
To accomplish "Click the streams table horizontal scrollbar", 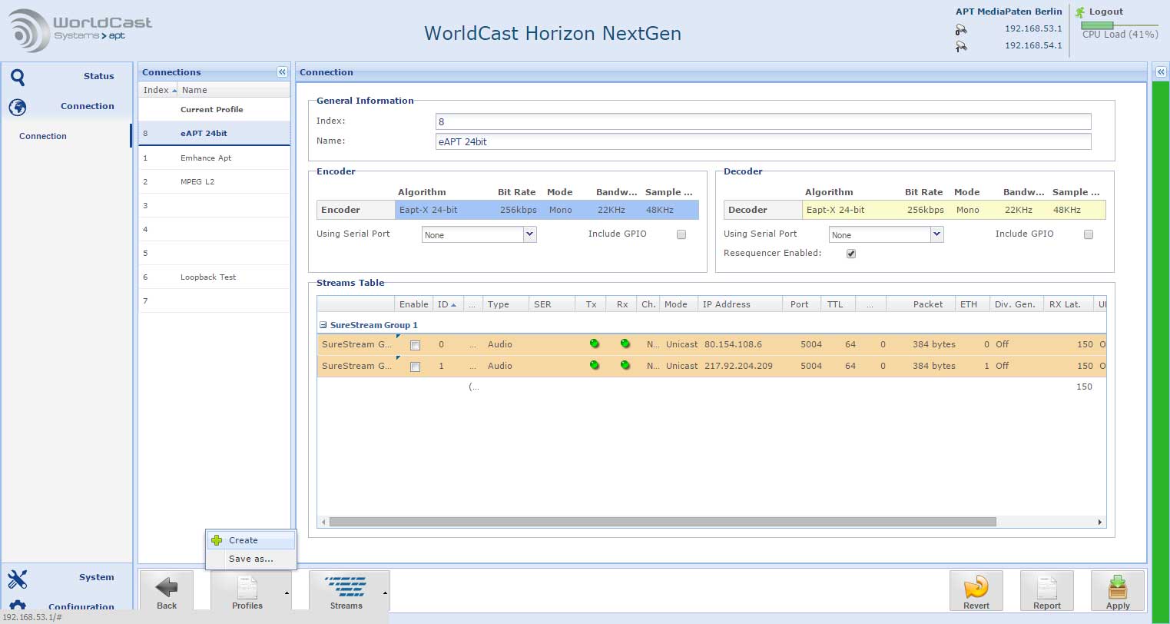I will (x=662, y=522).
